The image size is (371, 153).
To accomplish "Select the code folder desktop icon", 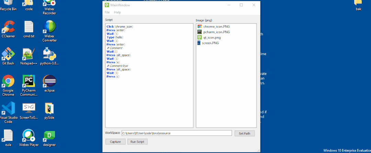I will click(x=29, y=6).
